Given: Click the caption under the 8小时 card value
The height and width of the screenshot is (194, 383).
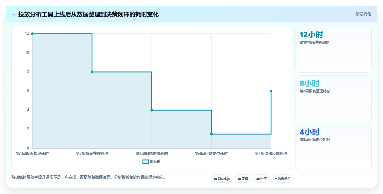Looking at the screenshot, I should [x=315, y=91].
